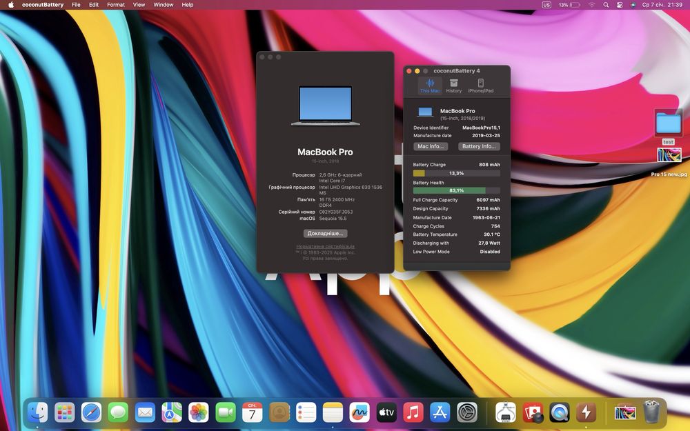Open Calendar from the Dock
Screen dimensions: 690x431
click(252, 412)
